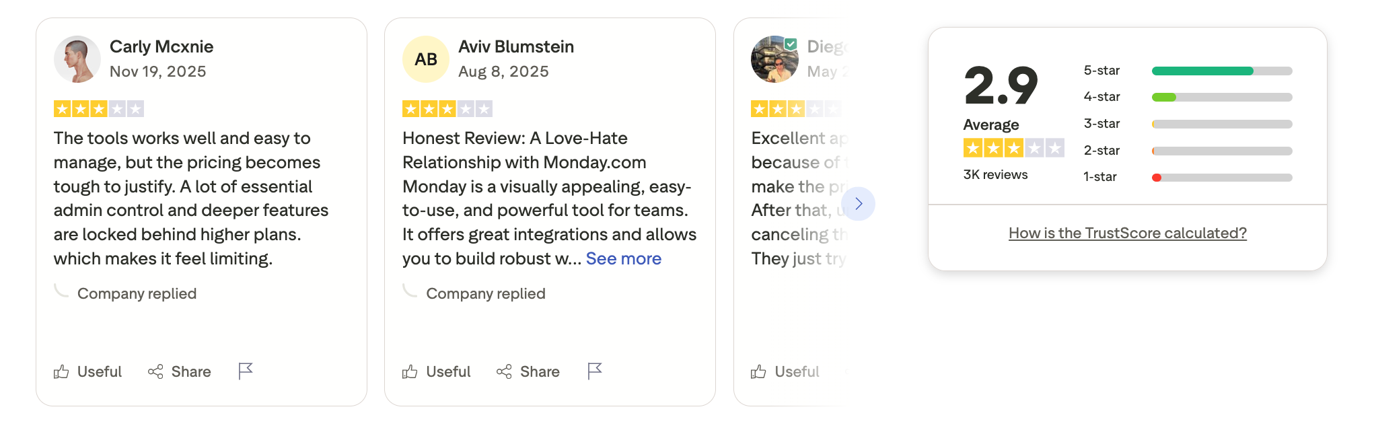This screenshot has height=436, width=1374.
Task: Click the flag icon to report Carly's review
Action: pos(245,371)
